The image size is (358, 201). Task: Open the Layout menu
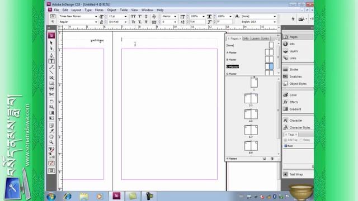pos(76,10)
